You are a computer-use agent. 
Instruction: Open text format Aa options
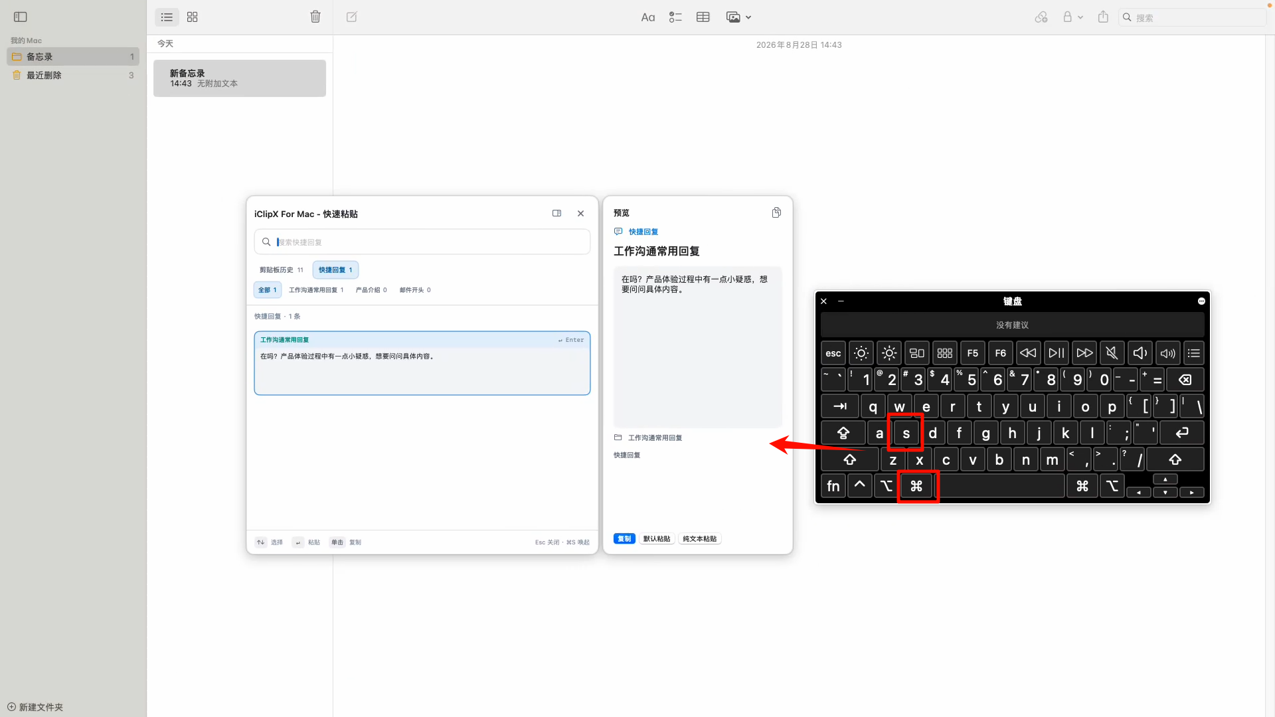point(648,17)
